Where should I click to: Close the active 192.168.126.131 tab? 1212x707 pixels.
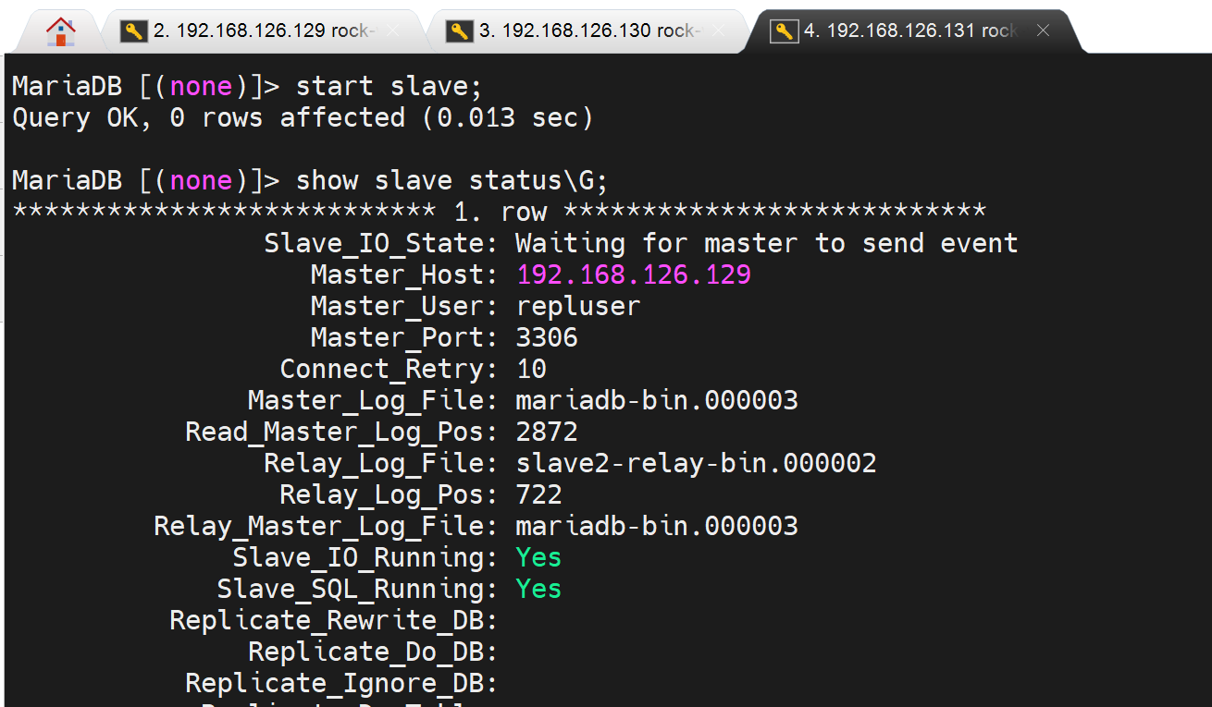pyautogui.click(x=1043, y=31)
